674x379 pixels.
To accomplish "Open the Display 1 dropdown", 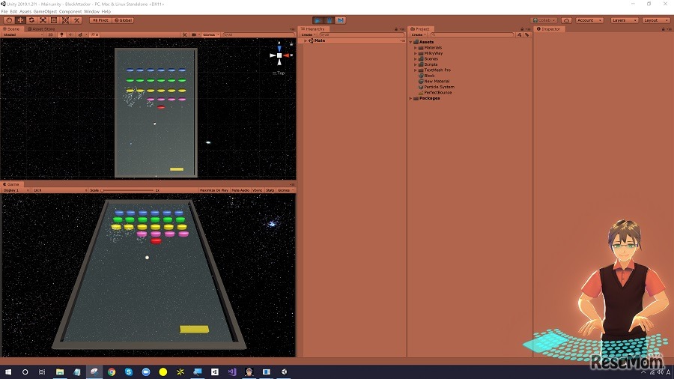I will point(16,190).
